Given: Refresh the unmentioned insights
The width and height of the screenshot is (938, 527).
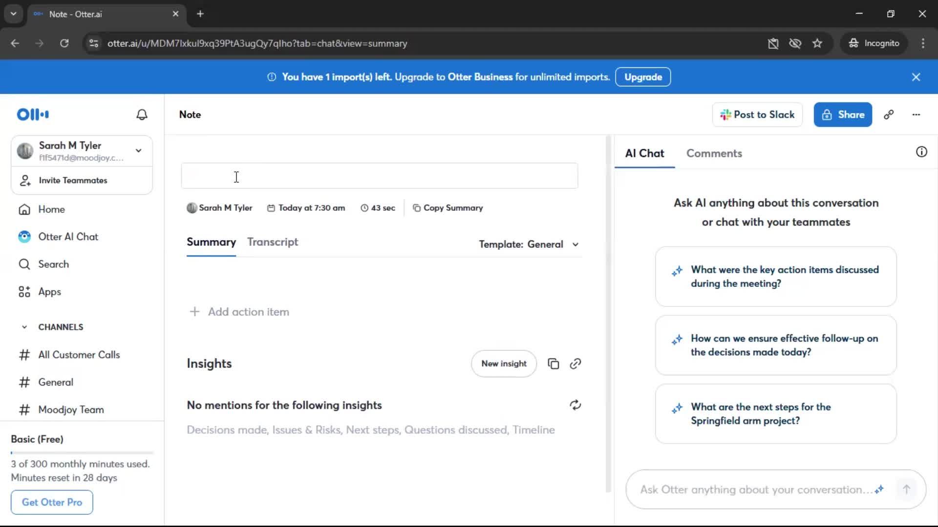Looking at the screenshot, I should [x=575, y=405].
